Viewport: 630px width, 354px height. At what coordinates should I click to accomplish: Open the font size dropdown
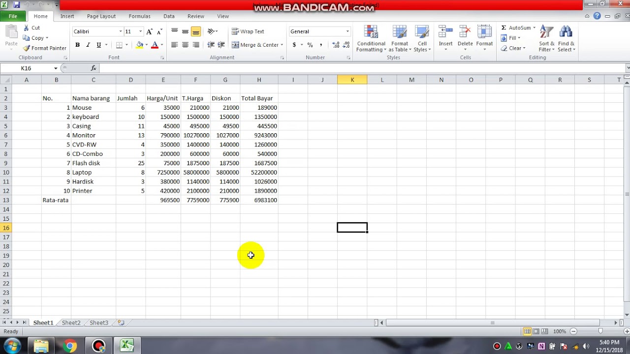pos(140,31)
